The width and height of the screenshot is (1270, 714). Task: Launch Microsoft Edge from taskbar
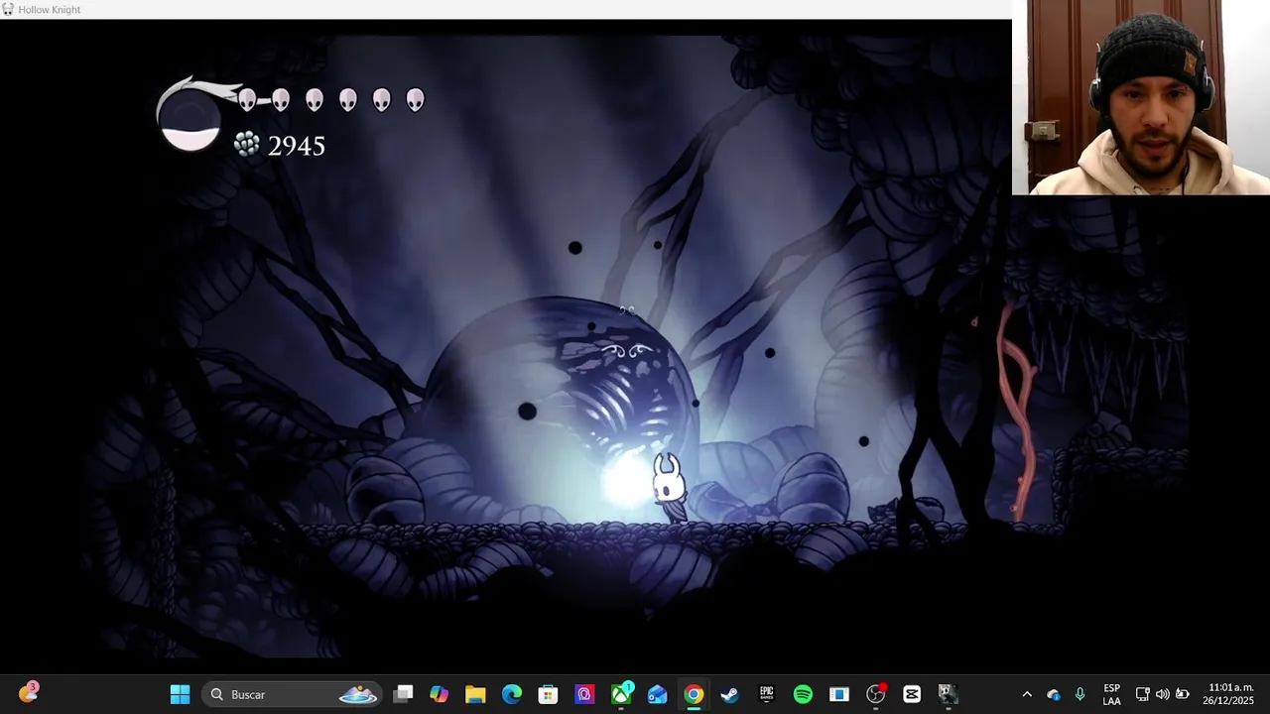tap(512, 694)
